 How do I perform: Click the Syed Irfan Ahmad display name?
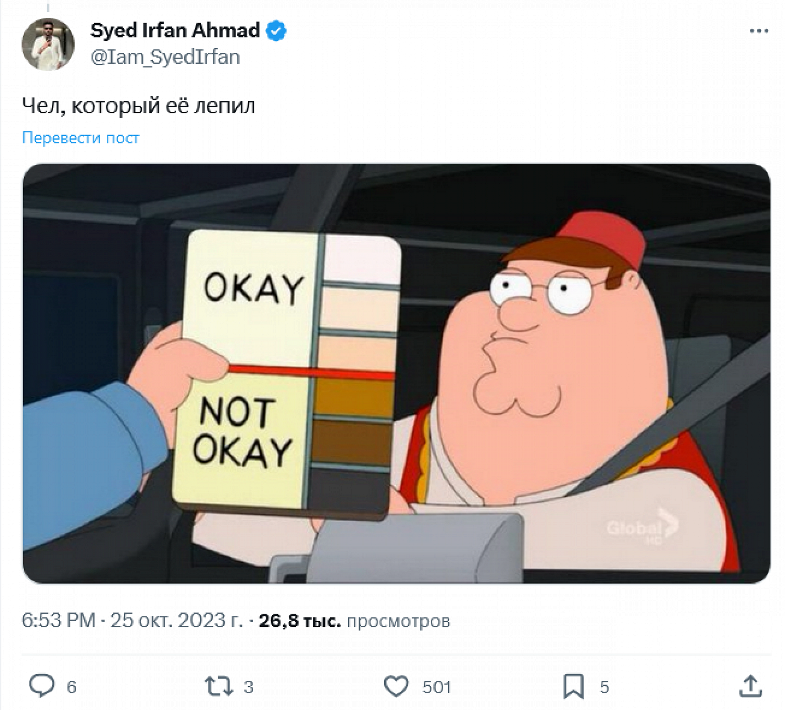(175, 30)
